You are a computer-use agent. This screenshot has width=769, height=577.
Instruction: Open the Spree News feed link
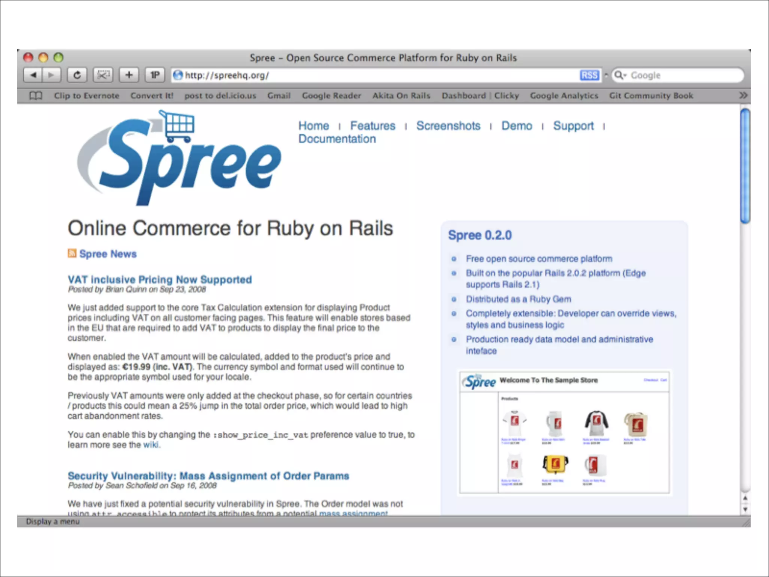[108, 254]
